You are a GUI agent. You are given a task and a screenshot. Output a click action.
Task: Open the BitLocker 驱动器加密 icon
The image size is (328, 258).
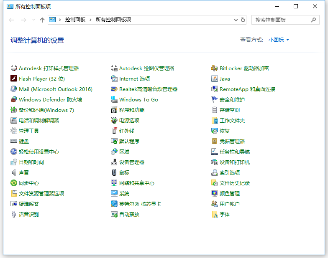(x=215, y=68)
